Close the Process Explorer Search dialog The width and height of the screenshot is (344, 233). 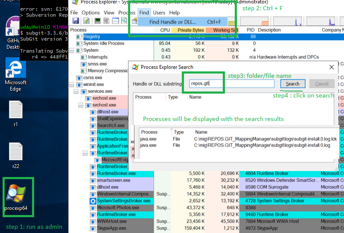pyautogui.click(x=332, y=67)
